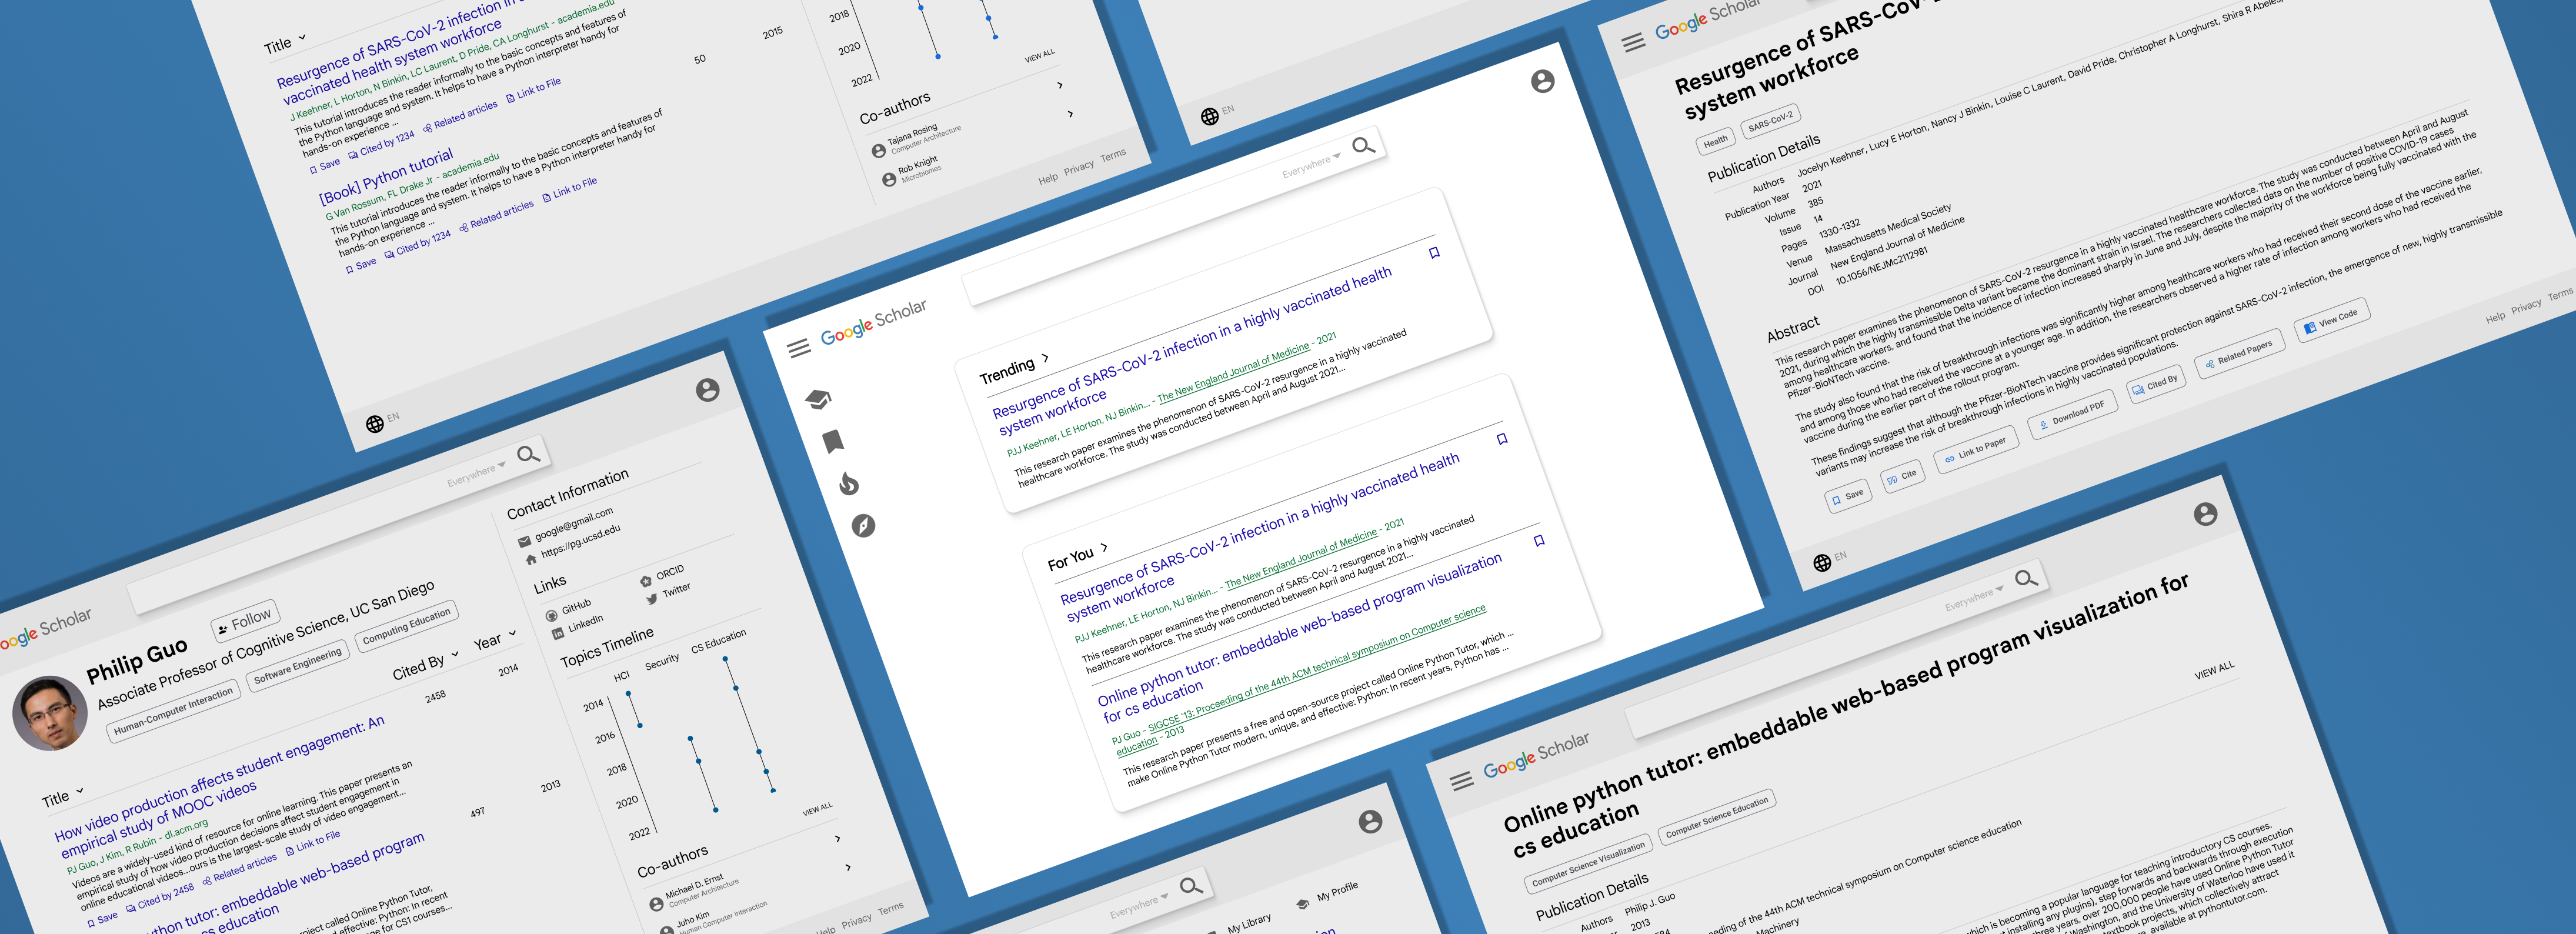Open the Title sort dropdown above the Python tutorial results
The image size is (2576, 934).
click(284, 44)
